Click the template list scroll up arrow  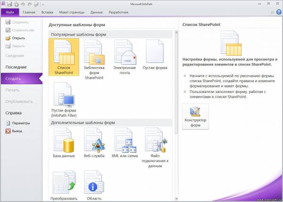click(x=176, y=32)
